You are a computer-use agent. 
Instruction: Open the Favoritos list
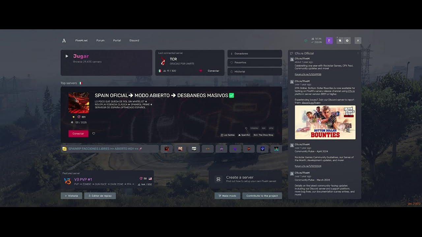[x=255, y=63]
